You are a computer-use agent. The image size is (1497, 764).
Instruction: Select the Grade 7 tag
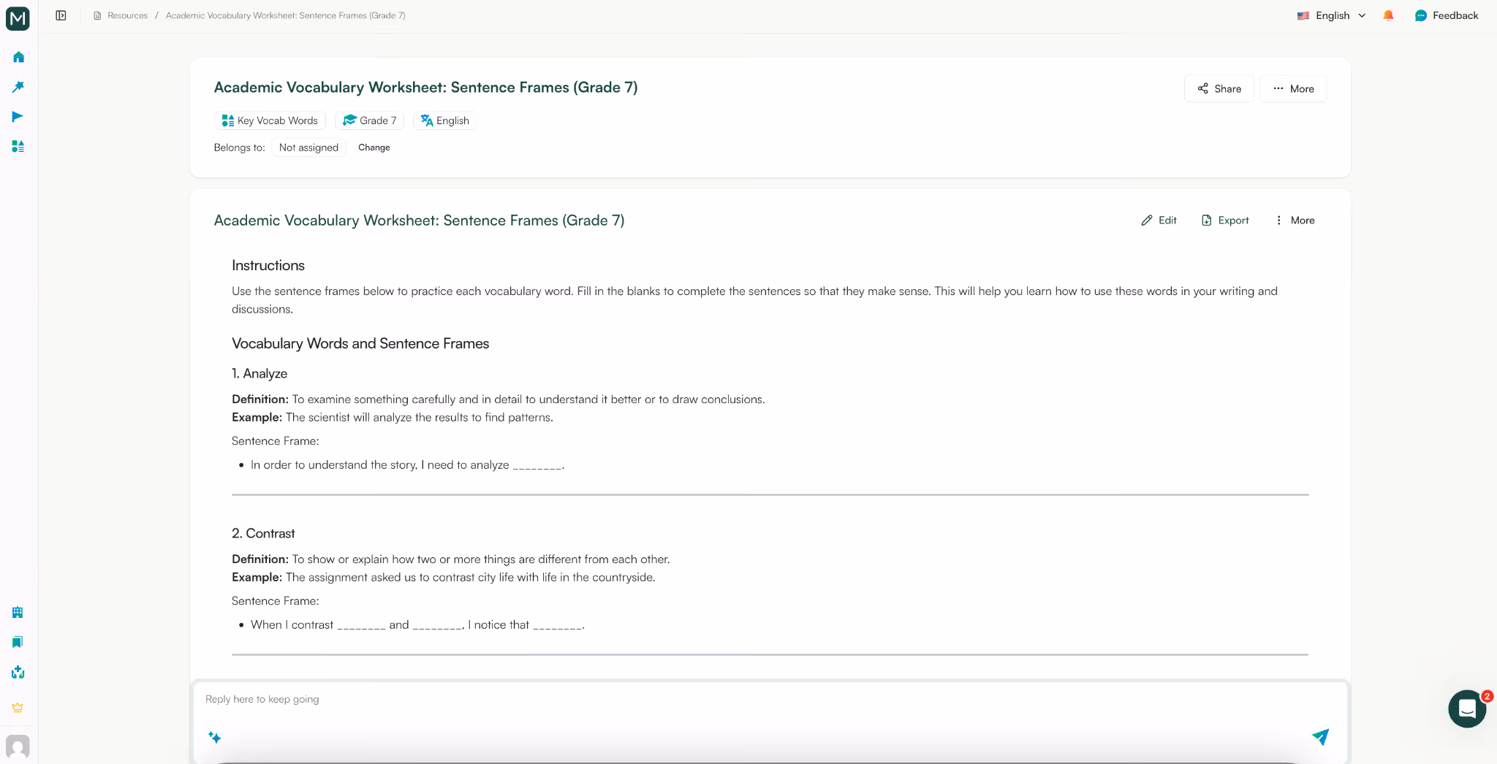(369, 120)
